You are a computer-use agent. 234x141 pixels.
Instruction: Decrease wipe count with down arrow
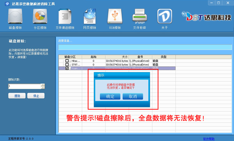[x=43, y=87]
